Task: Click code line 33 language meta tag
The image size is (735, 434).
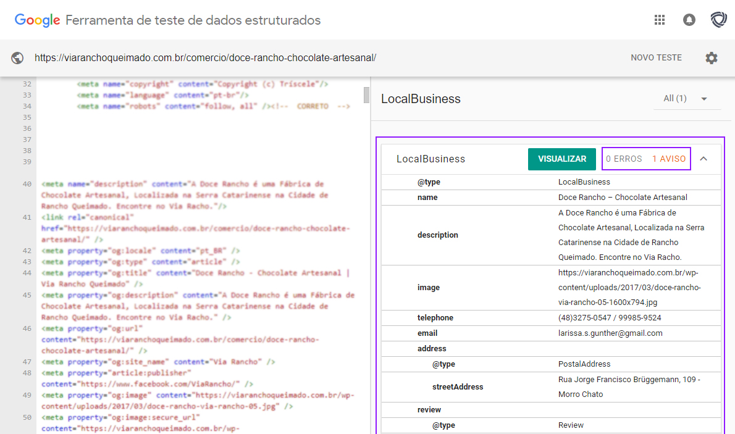Action: pos(162,95)
